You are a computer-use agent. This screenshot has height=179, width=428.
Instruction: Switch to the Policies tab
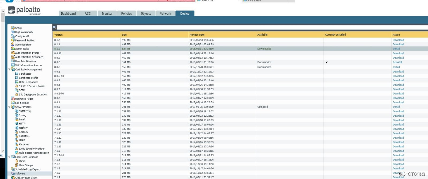pos(127,13)
